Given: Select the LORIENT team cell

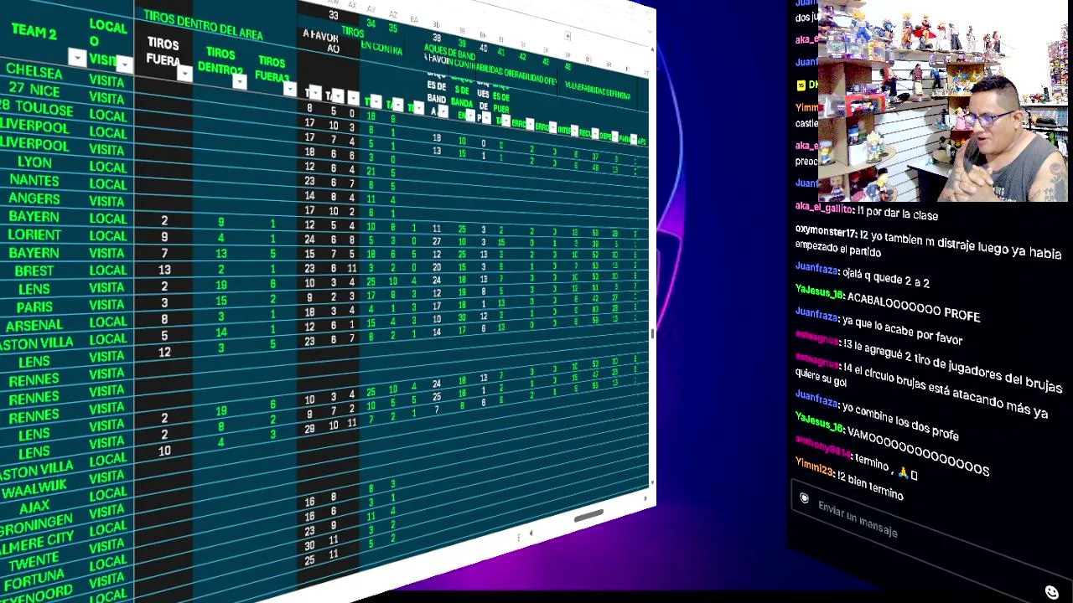Looking at the screenshot, I should pos(34,235).
